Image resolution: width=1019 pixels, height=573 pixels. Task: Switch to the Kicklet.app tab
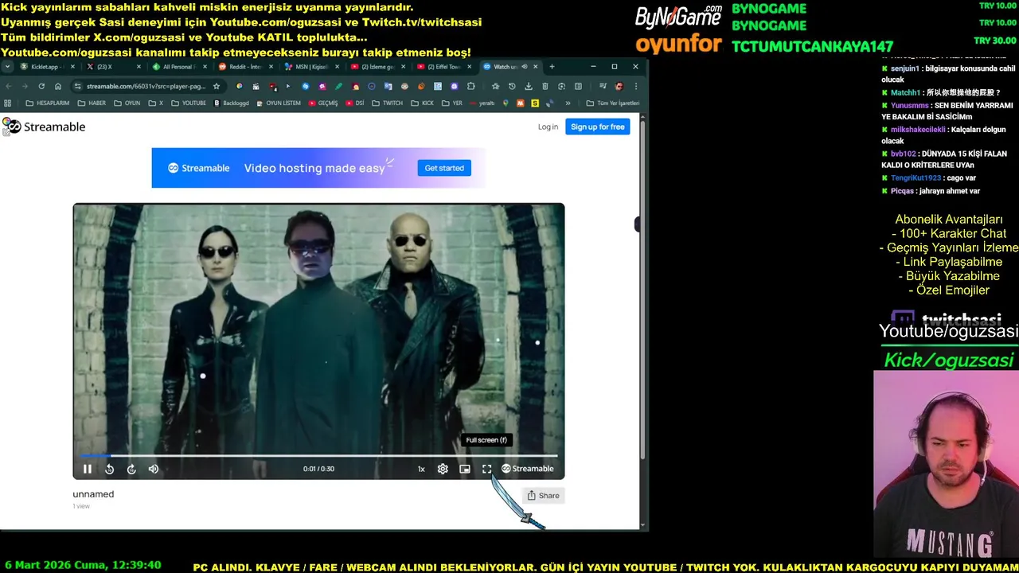(48, 67)
